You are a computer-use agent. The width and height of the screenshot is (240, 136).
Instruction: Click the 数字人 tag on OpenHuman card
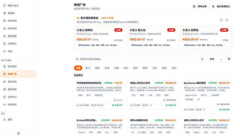204,95
